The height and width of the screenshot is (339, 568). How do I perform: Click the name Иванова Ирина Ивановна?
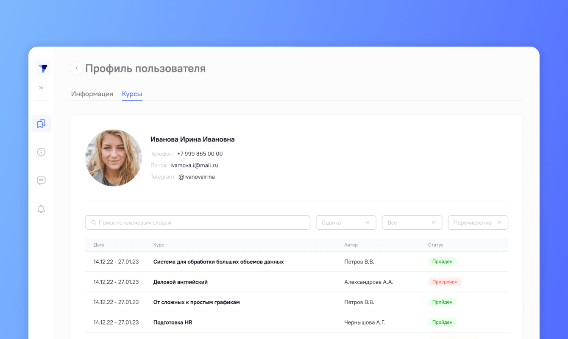(192, 139)
